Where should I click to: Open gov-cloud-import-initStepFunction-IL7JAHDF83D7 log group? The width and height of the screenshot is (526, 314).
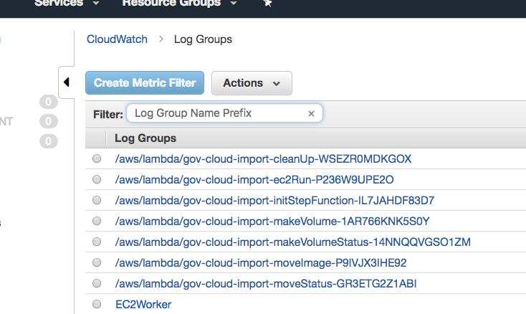274,201
